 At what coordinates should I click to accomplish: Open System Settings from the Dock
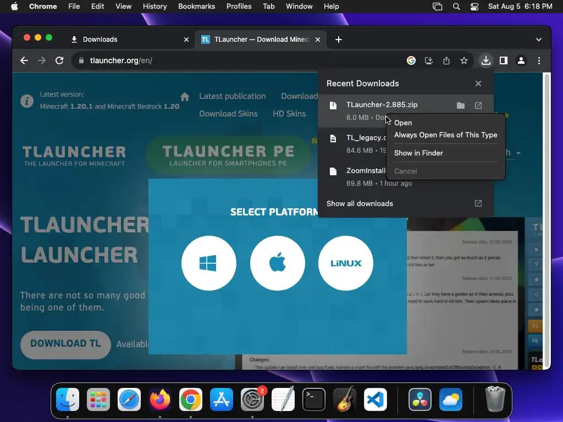252,399
